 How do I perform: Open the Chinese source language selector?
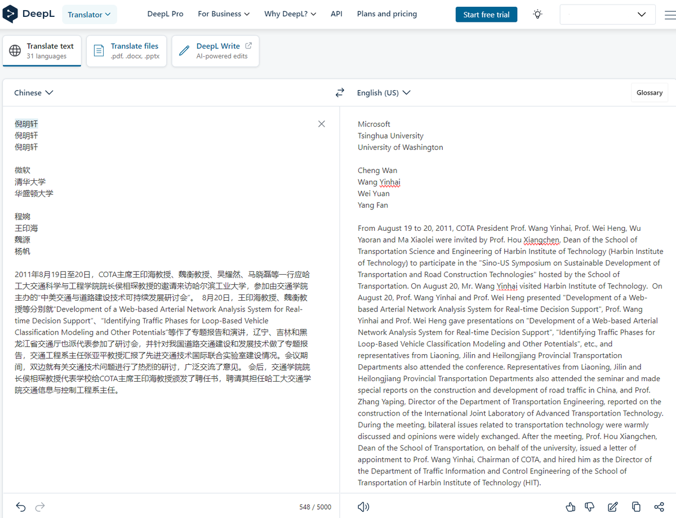pyautogui.click(x=34, y=92)
